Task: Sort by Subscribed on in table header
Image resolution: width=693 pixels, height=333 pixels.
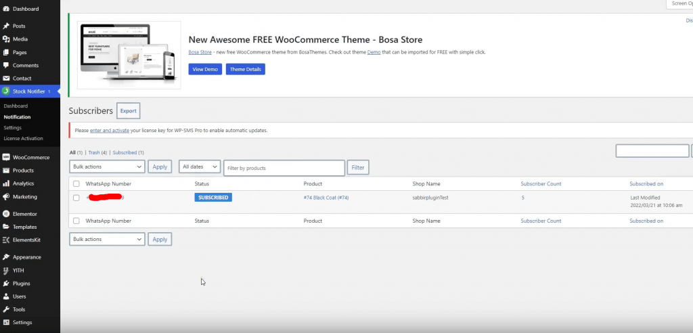Action: pos(646,183)
